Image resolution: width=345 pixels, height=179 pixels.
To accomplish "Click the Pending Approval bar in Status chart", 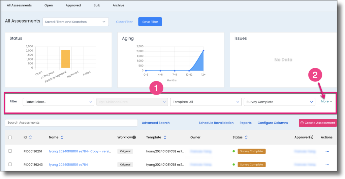I will (x=66, y=59).
